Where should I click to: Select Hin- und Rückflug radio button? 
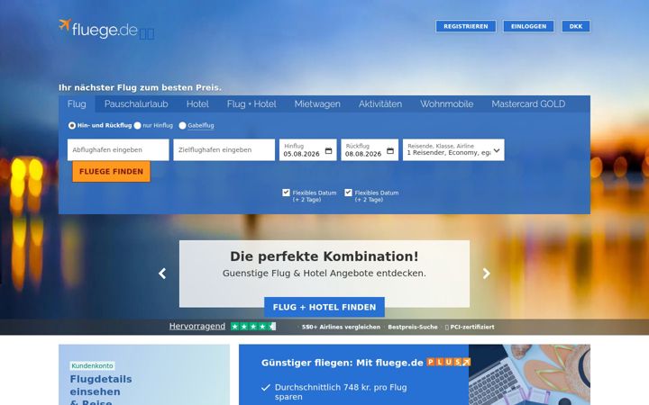(x=72, y=125)
